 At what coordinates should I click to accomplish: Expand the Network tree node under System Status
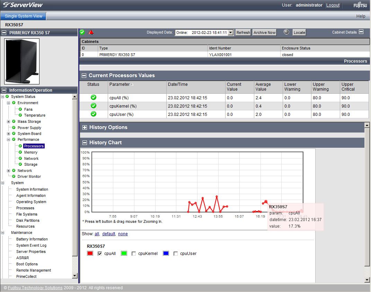coord(9,171)
